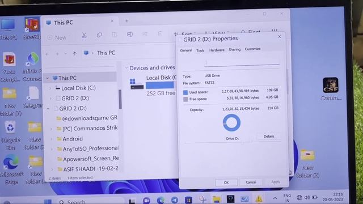The width and height of the screenshot is (363, 204).
Task: Click the New button in Explorer toolbar
Action: 58,37
